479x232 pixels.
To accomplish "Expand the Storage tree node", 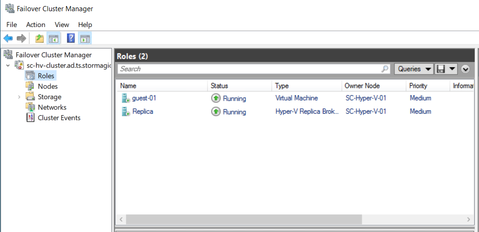I will tap(19, 97).
